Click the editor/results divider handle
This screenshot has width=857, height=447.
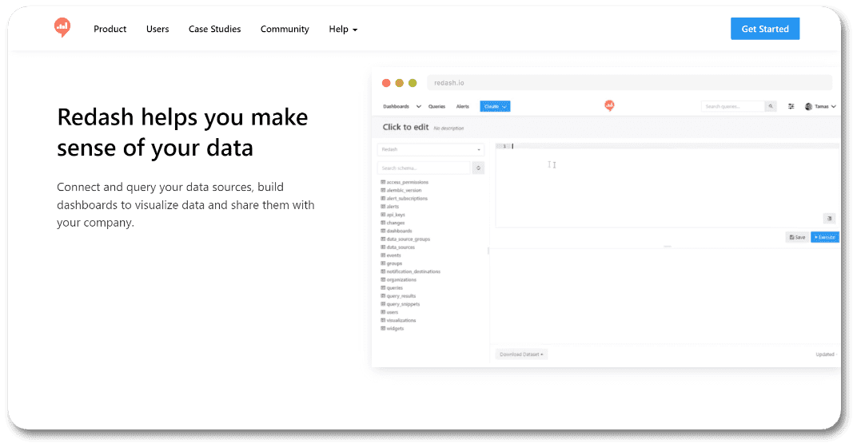pos(668,247)
